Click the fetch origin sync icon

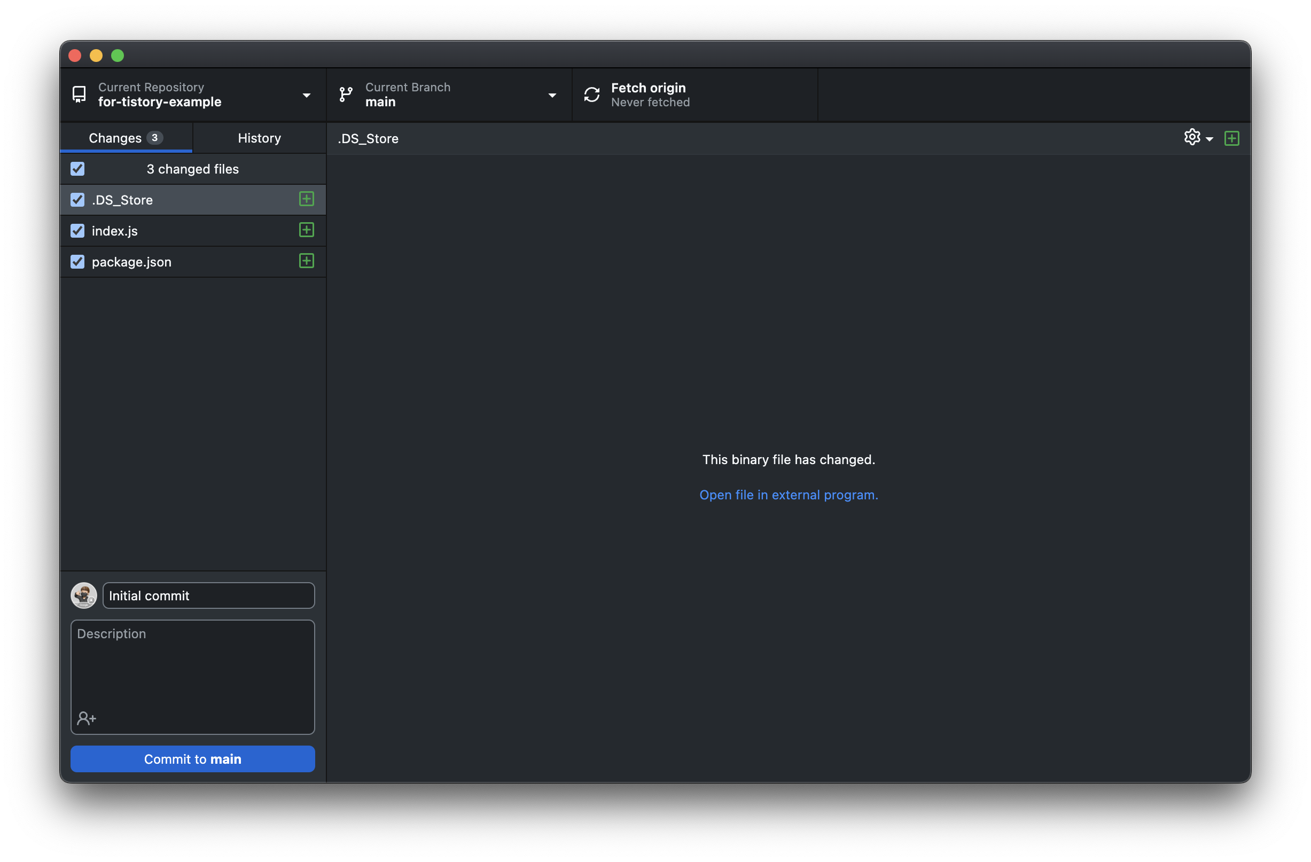pyautogui.click(x=591, y=95)
